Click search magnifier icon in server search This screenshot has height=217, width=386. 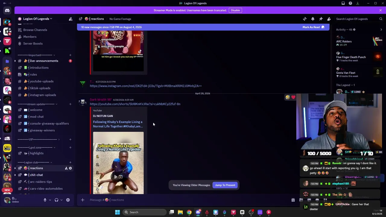tap(381, 19)
